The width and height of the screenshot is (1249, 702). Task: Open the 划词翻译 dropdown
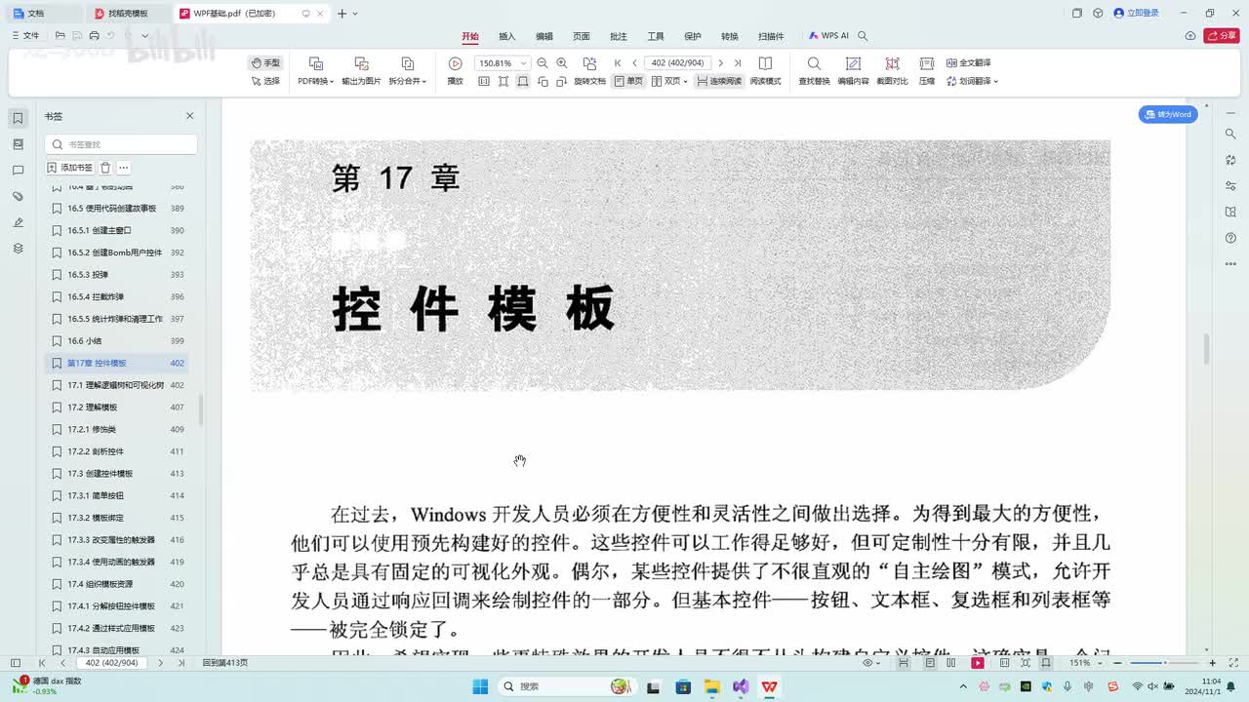coord(972,81)
